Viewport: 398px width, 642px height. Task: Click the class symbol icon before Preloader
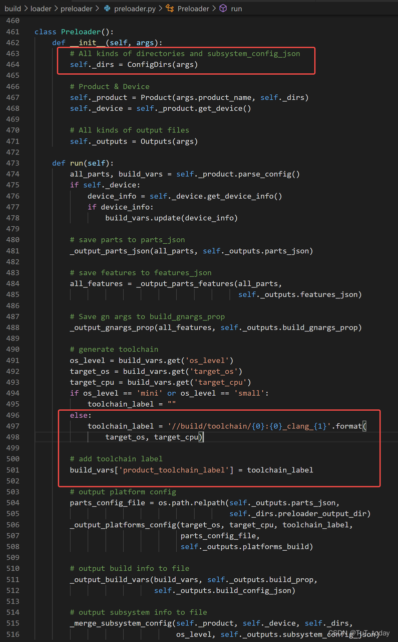pos(170,9)
